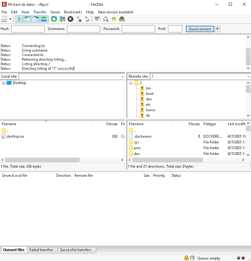Click the remote file list horizontal scrollbar
The height and width of the screenshot is (261, 251).
(x=167, y=160)
